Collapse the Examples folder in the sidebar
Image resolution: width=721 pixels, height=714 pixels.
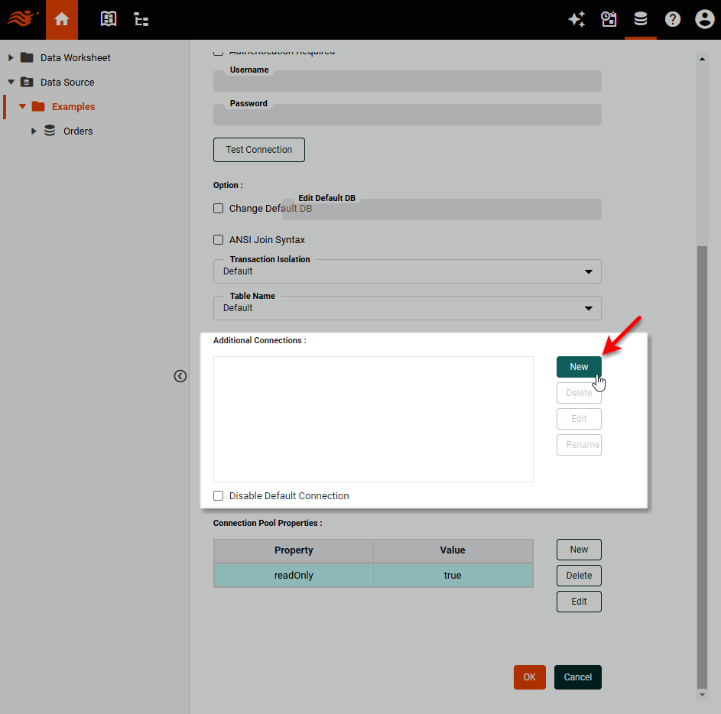[x=23, y=106]
